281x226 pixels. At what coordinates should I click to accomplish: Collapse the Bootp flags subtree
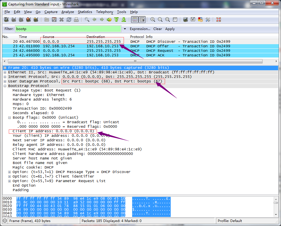click(x=9, y=118)
